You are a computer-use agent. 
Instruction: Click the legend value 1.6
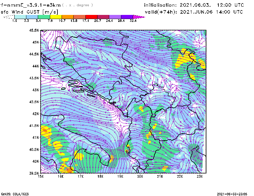(15, 21)
